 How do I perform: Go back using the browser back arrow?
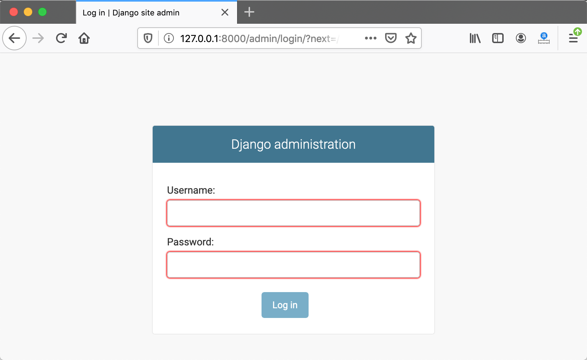[x=14, y=38]
